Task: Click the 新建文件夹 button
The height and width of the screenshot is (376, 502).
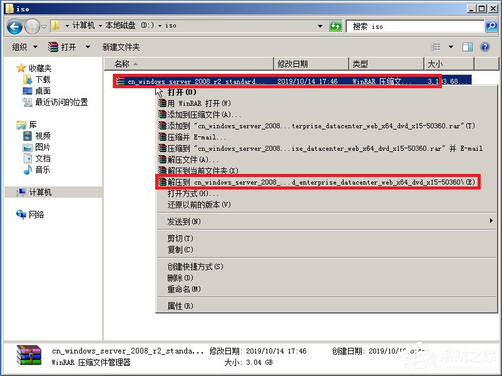Action: coord(122,46)
